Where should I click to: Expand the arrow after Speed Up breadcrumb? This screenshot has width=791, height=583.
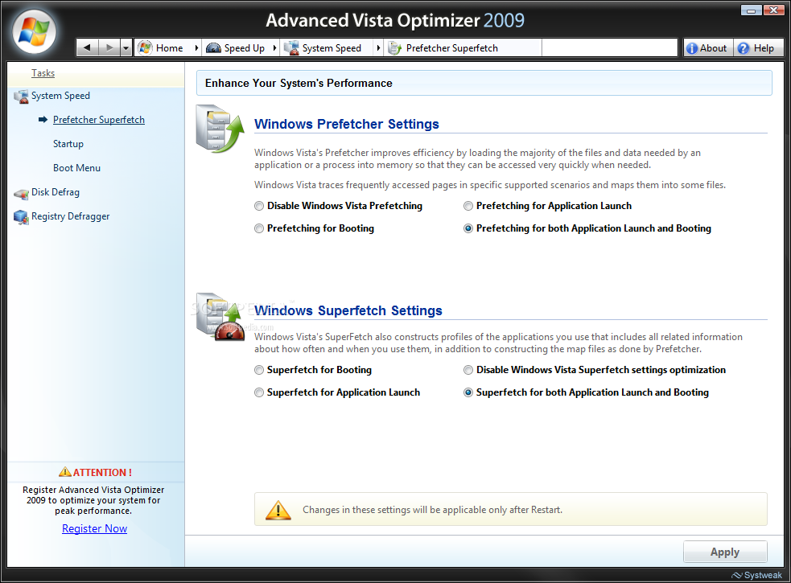coord(274,48)
